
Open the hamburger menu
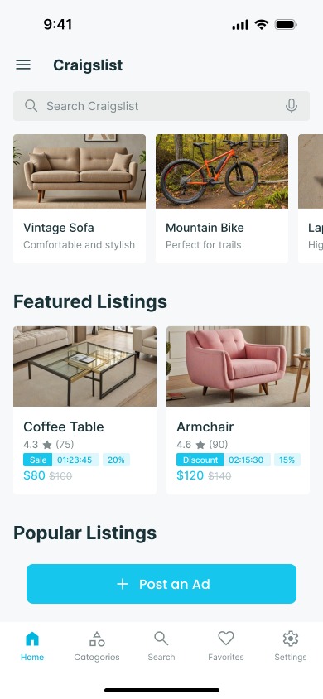23,65
